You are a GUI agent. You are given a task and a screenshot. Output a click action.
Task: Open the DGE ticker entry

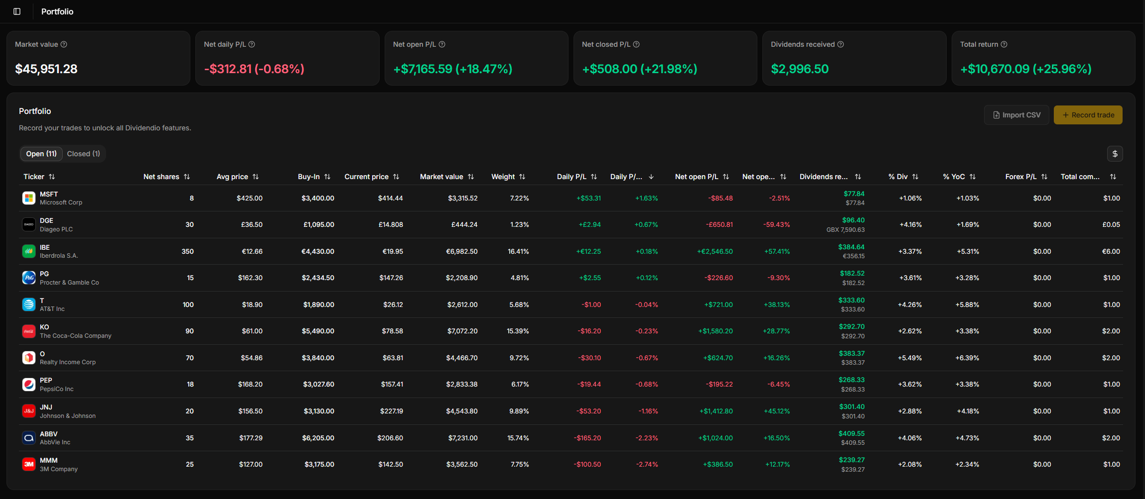point(46,220)
